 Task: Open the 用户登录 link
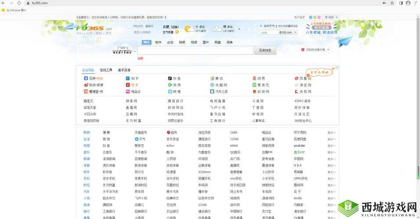coord(299,17)
